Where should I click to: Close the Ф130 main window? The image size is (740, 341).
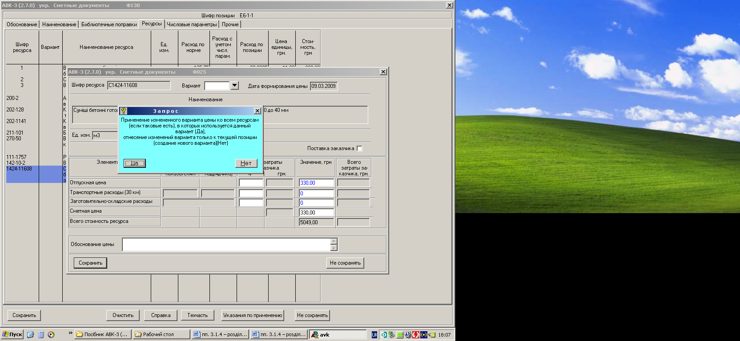click(x=450, y=5)
